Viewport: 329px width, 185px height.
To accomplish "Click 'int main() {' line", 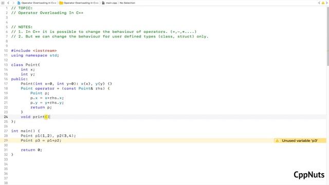I will tap(25, 131).
